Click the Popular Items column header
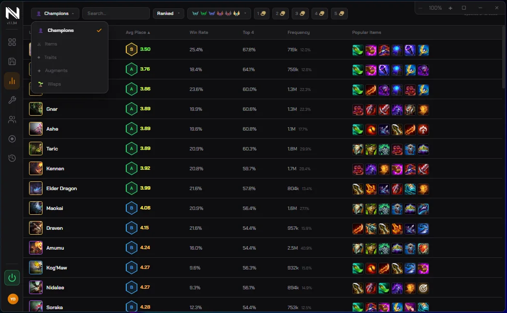507x313 pixels. point(366,32)
